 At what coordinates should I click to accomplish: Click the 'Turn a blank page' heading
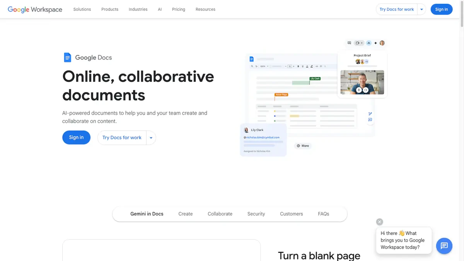[x=319, y=256]
